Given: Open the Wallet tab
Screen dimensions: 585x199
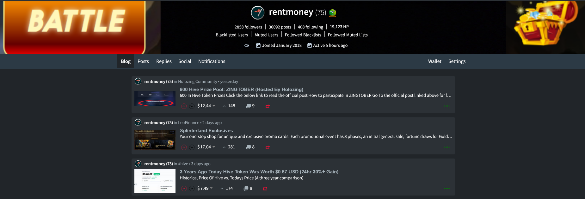Looking at the screenshot, I should coord(434,61).
